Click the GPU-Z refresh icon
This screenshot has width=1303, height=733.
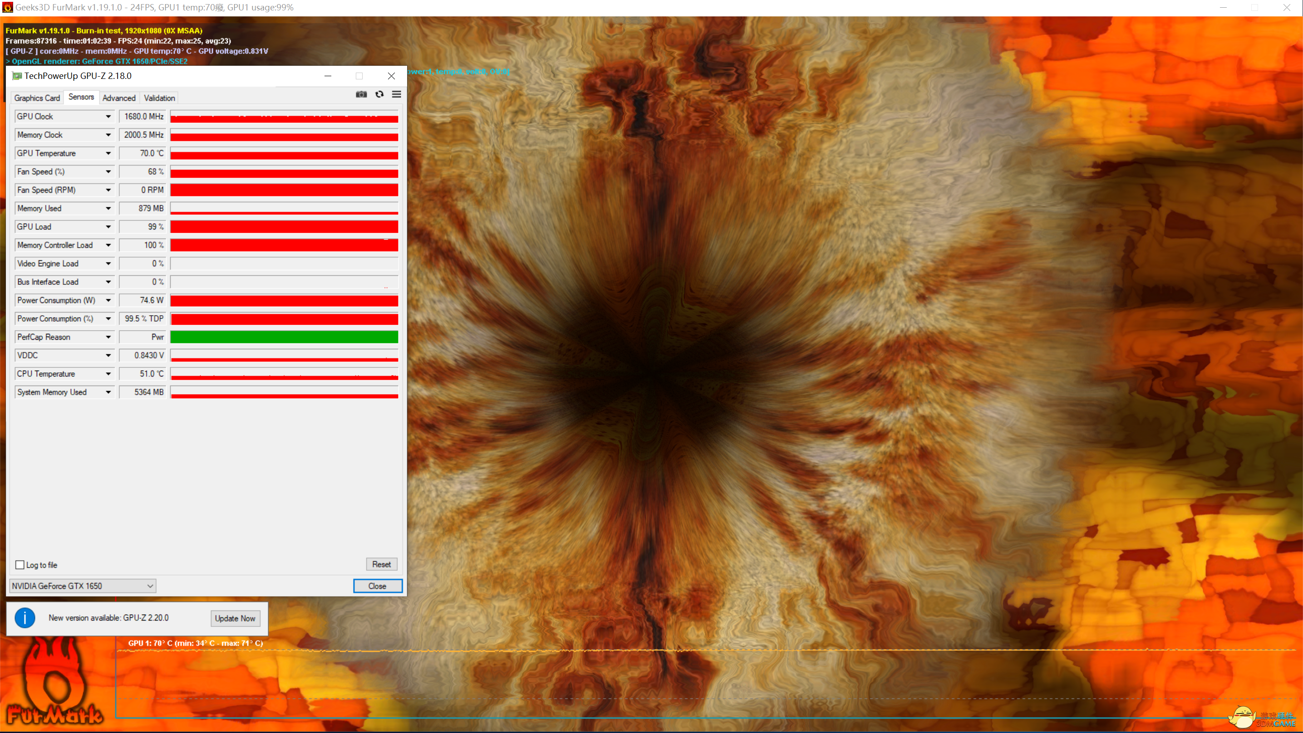point(379,94)
